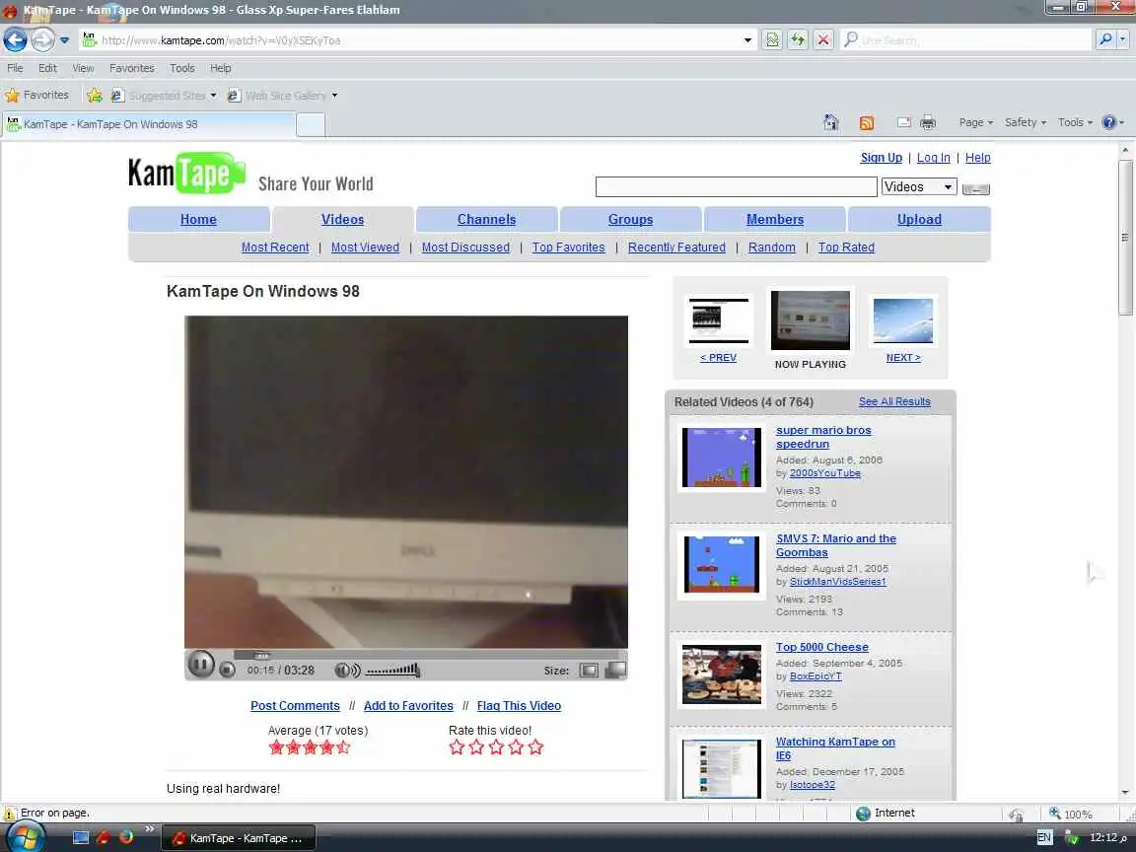Pause the video with the pause button

point(201,664)
